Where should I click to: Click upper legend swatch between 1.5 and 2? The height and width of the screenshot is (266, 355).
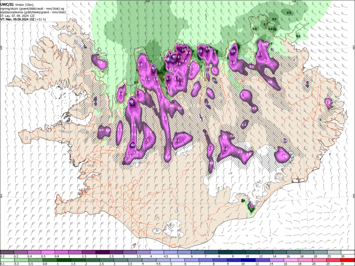point(89,252)
